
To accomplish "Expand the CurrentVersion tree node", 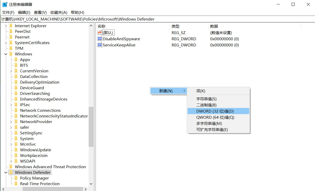I will coord(11,71).
